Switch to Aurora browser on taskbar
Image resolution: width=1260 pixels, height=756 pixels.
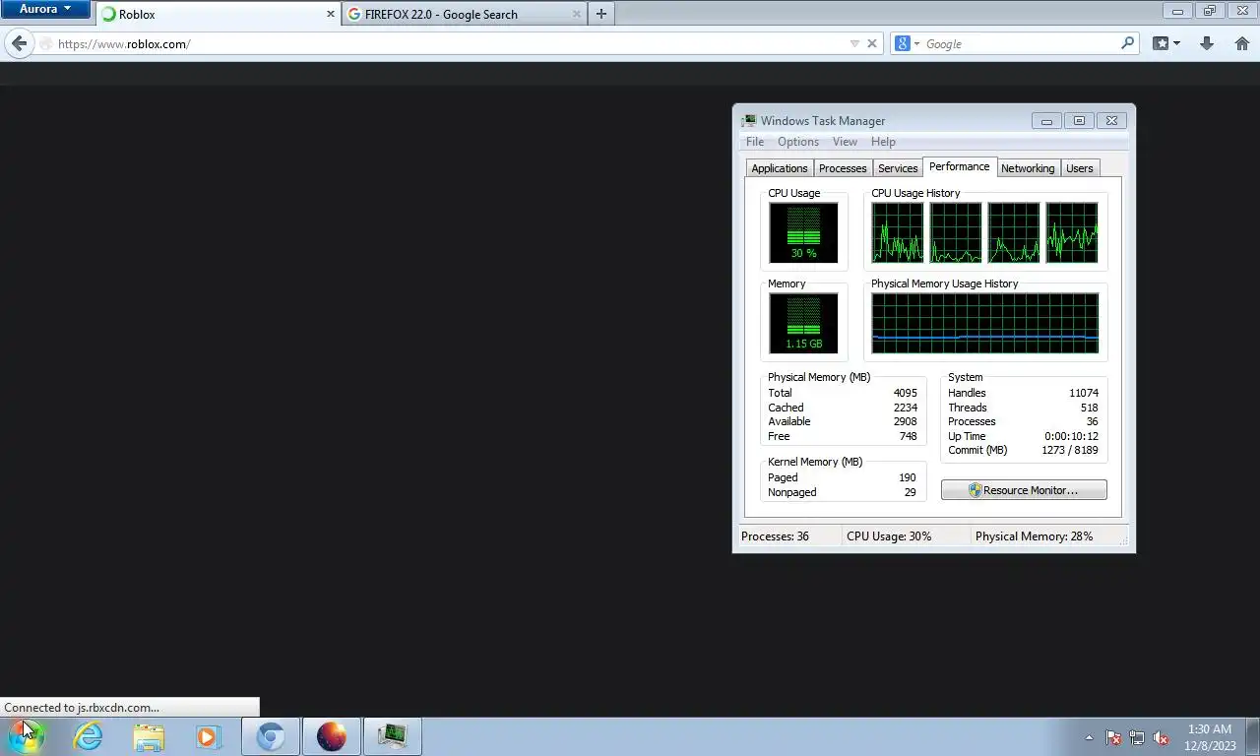click(332, 736)
